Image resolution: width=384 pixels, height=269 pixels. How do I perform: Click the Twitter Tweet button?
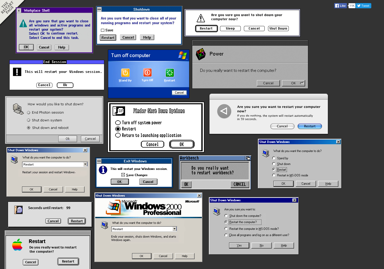(x=363, y=6)
